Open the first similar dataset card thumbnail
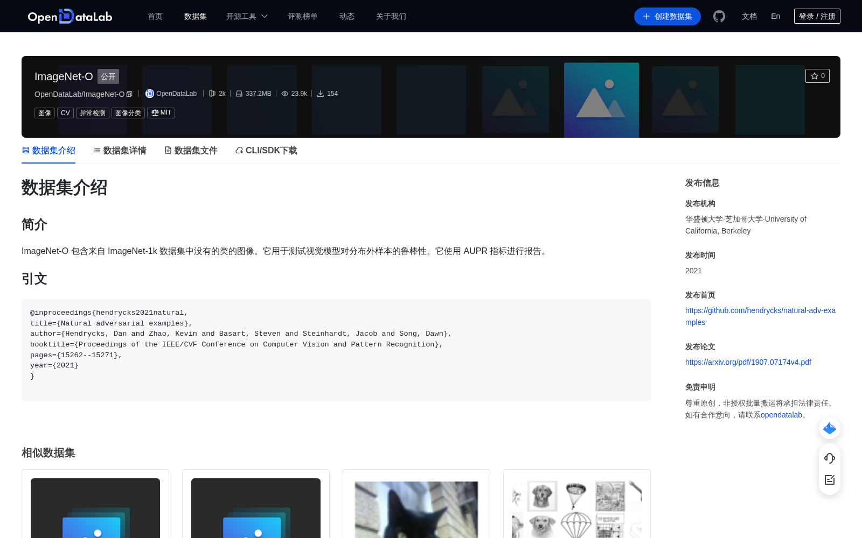The image size is (862, 538). pyautogui.click(x=95, y=508)
